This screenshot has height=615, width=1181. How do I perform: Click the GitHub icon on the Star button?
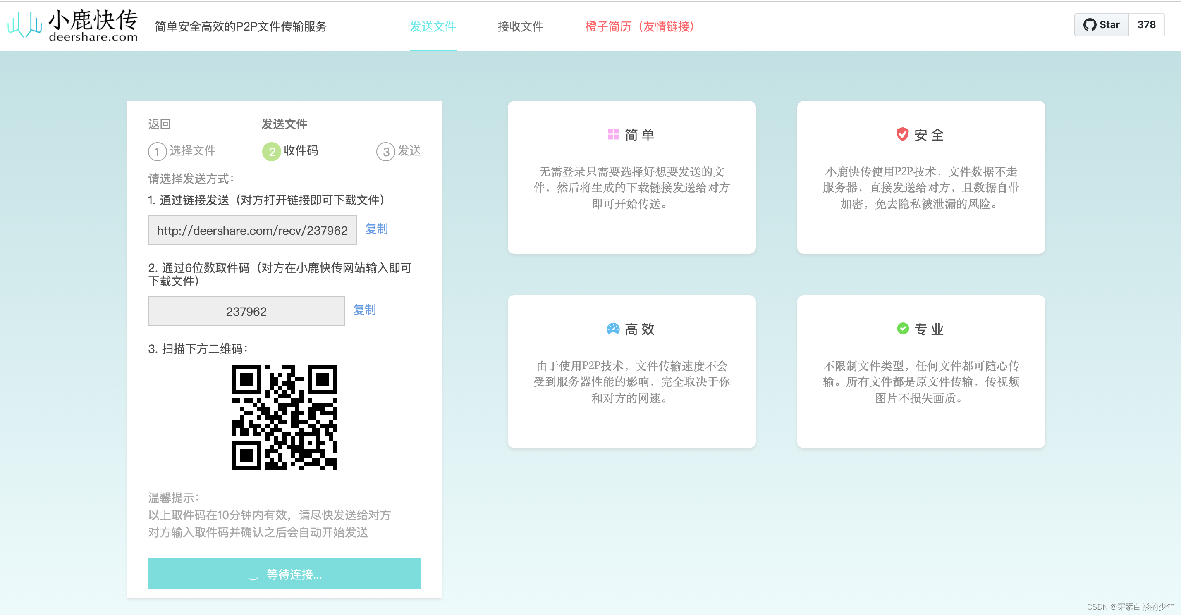[x=1089, y=25]
